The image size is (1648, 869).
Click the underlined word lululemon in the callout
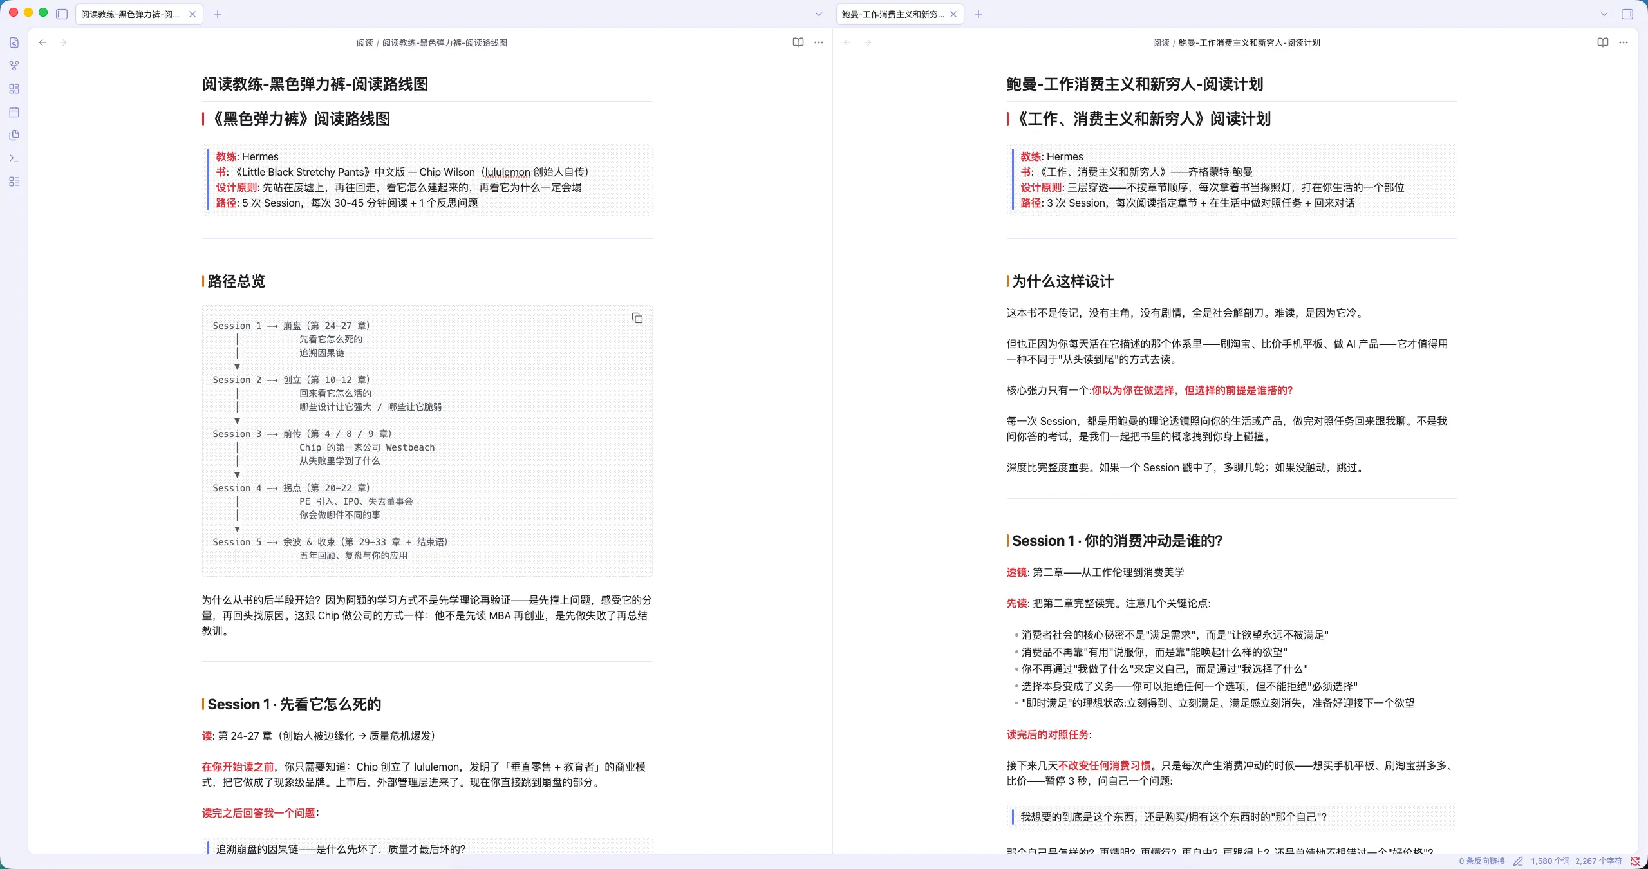pyautogui.click(x=507, y=173)
